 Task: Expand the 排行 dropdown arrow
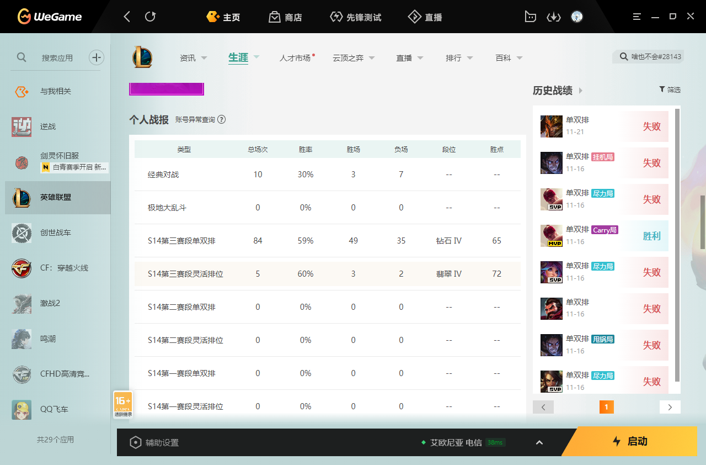click(470, 58)
